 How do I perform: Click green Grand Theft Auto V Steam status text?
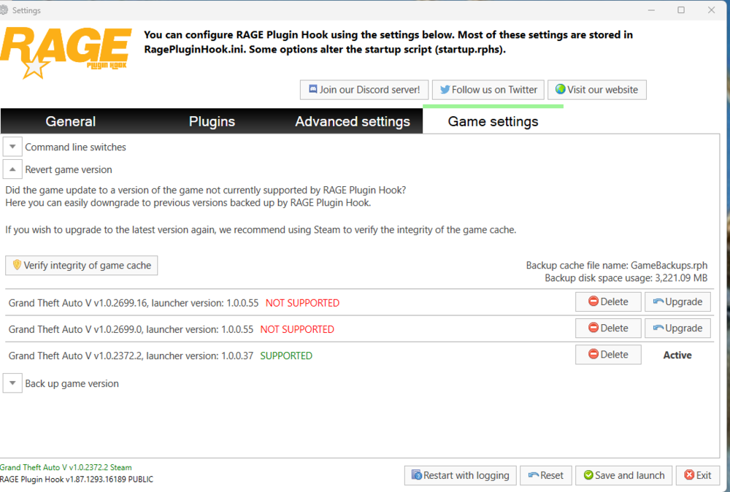pyautogui.click(x=66, y=467)
